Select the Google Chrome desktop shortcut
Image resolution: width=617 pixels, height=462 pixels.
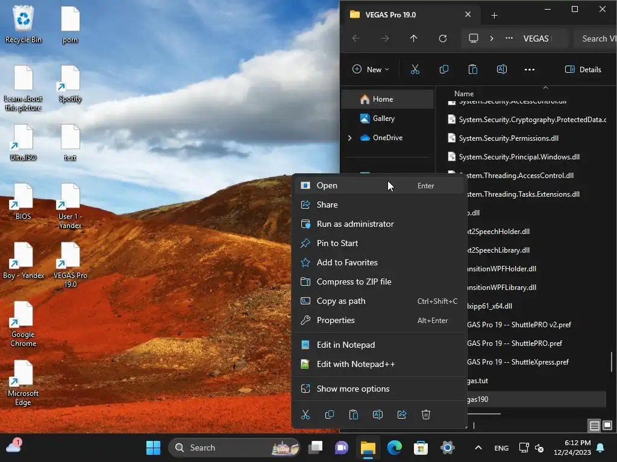click(x=23, y=324)
